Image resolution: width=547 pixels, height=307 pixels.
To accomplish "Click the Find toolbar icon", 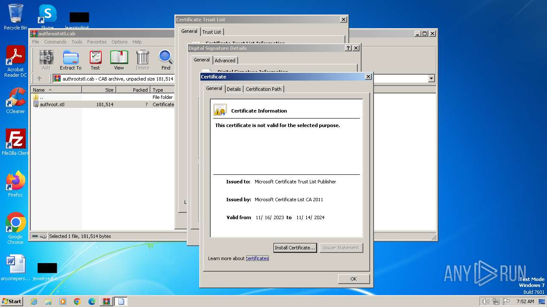I will 166,60.
